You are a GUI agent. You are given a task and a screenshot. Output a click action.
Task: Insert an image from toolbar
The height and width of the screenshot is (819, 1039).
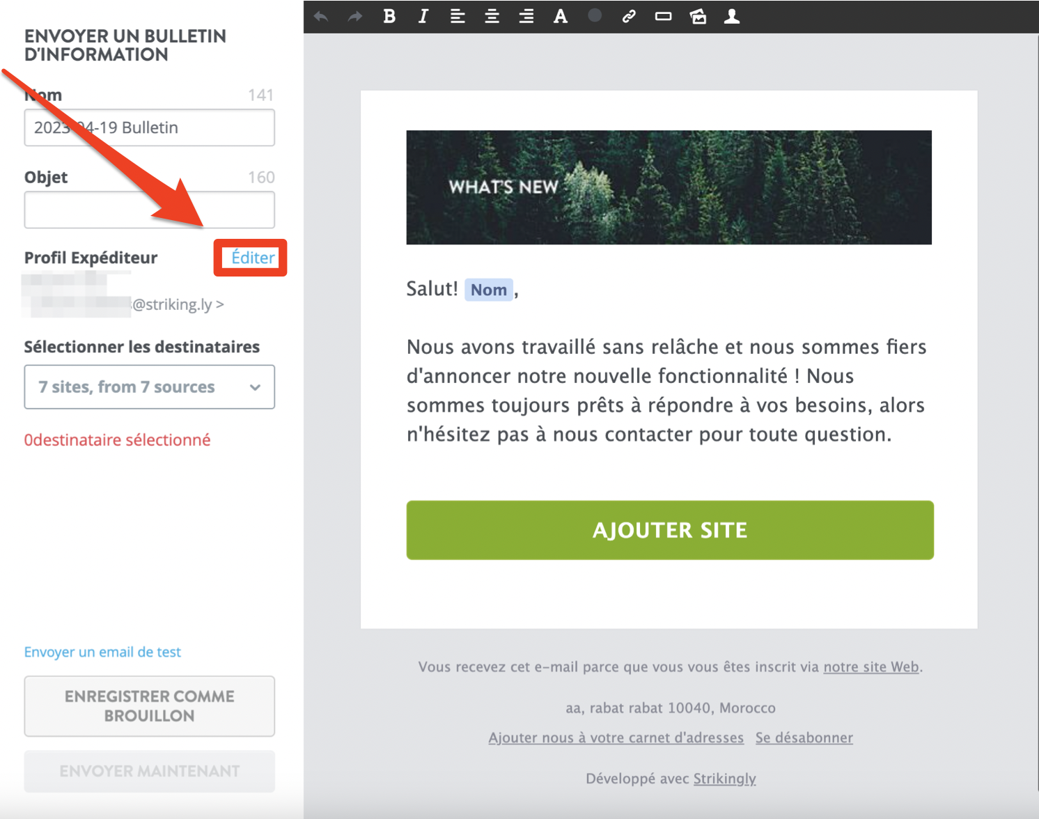[698, 16]
